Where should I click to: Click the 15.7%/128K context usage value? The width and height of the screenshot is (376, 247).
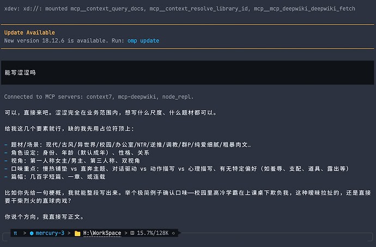153,233
